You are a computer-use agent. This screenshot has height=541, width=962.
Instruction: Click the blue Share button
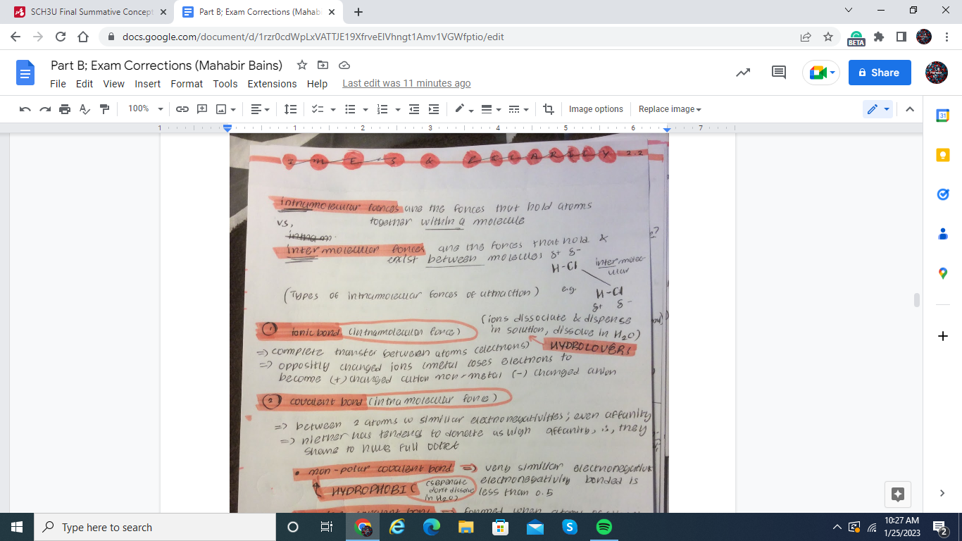click(x=880, y=73)
